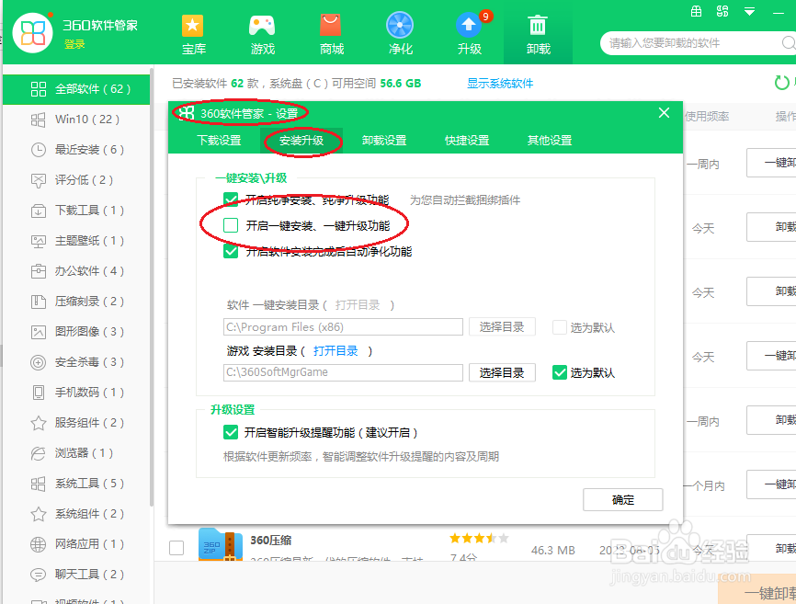The width and height of the screenshot is (796, 604).
Task: Open the skin grid icon in title bar
Action: [x=722, y=11]
